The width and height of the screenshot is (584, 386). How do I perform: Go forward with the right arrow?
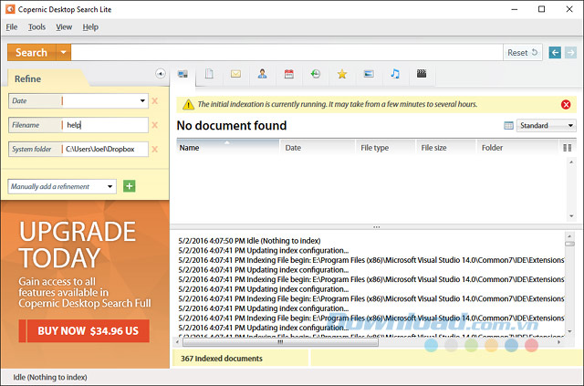pyautogui.click(x=570, y=53)
